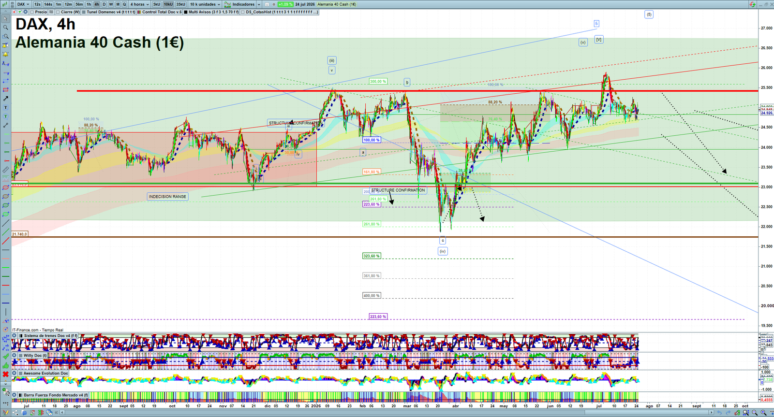Image resolution: width=774 pixels, height=417 pixels.
Task: Select the magnifier zoom tool
Action: (6, 27)
